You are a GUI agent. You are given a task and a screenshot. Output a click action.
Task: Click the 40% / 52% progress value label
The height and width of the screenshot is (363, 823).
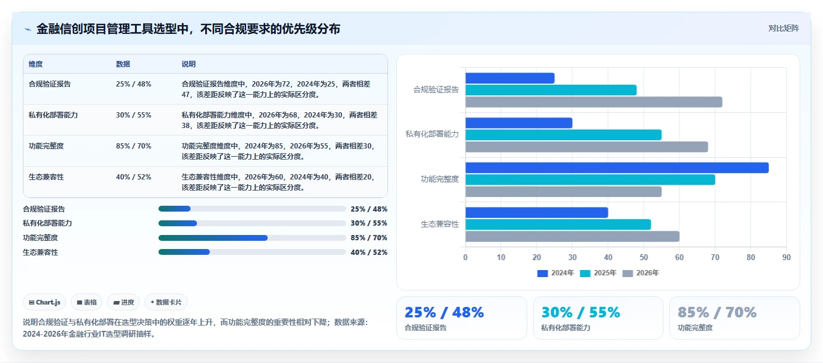369,253
